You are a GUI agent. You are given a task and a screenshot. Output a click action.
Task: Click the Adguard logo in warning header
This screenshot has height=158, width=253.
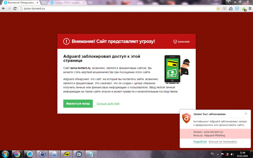(x=182, y=42)
